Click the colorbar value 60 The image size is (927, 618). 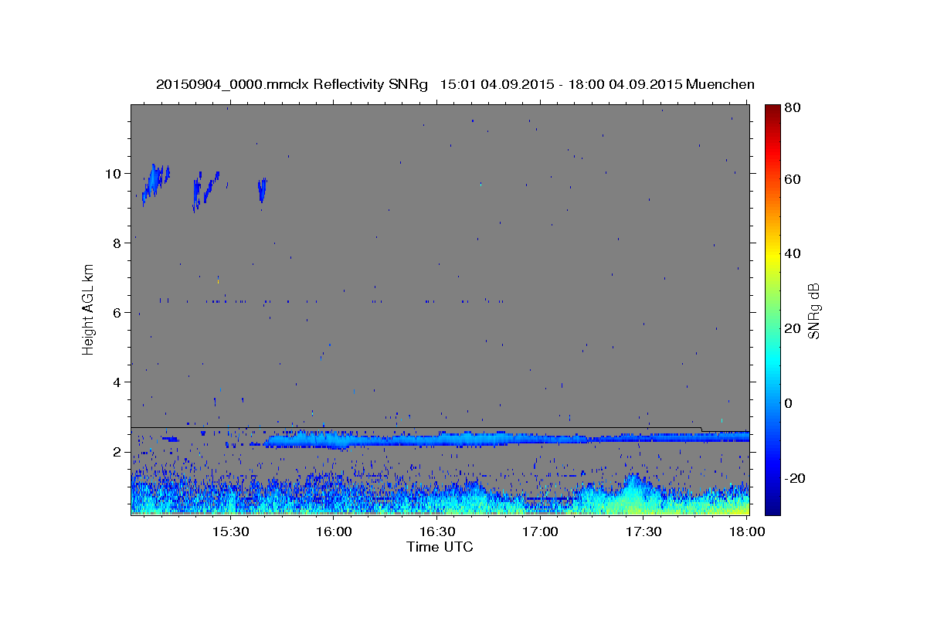click(793, 179)
